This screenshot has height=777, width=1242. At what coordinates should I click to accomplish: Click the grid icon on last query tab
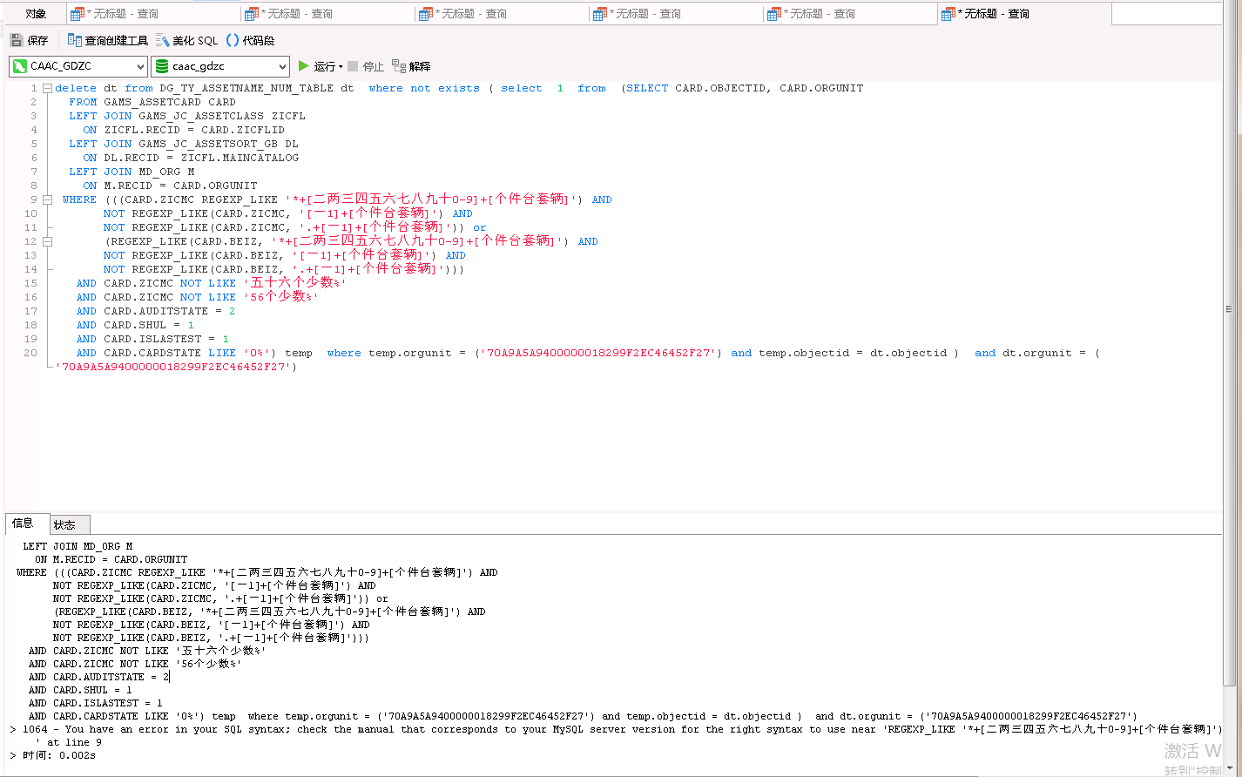point(948,14)
